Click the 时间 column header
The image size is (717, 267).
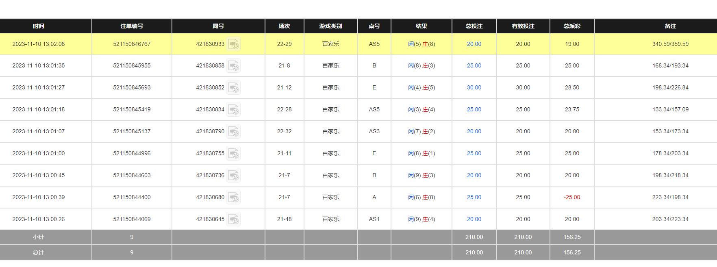39,26
